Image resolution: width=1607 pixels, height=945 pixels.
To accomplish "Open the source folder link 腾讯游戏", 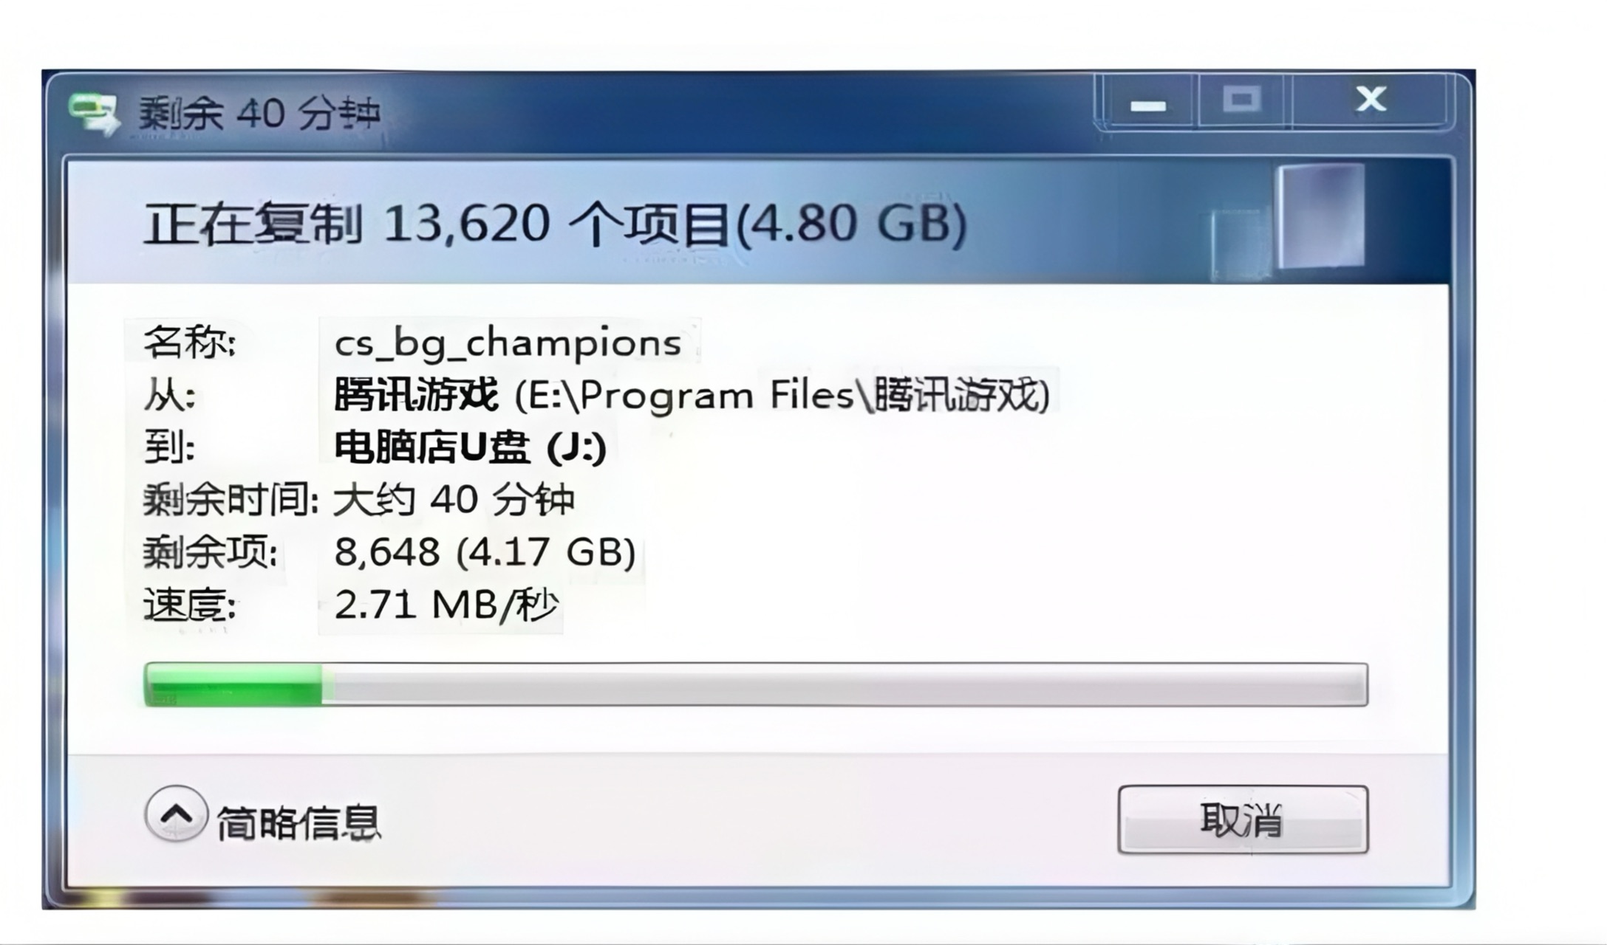I will 416,394.
